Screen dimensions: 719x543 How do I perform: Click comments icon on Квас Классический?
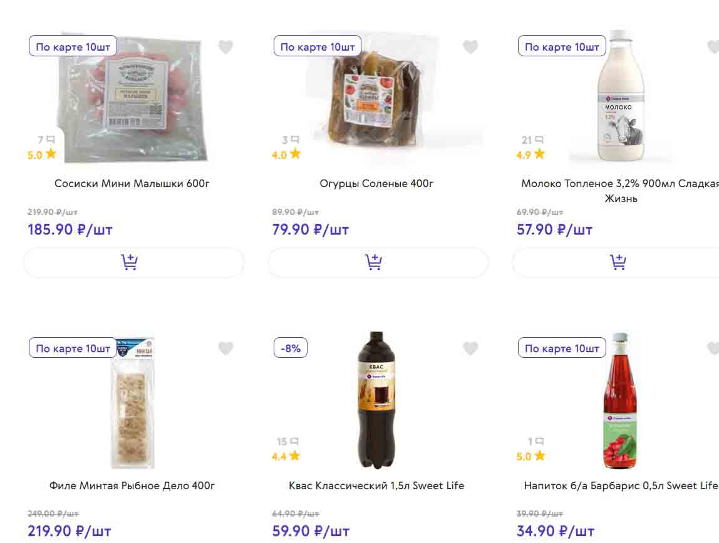pyautogui.click(x=295, y=442)
